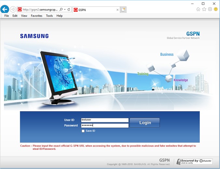Viewport: 220px width, 169px height.
Task: Open the View menu
Action: pos(24,16)
